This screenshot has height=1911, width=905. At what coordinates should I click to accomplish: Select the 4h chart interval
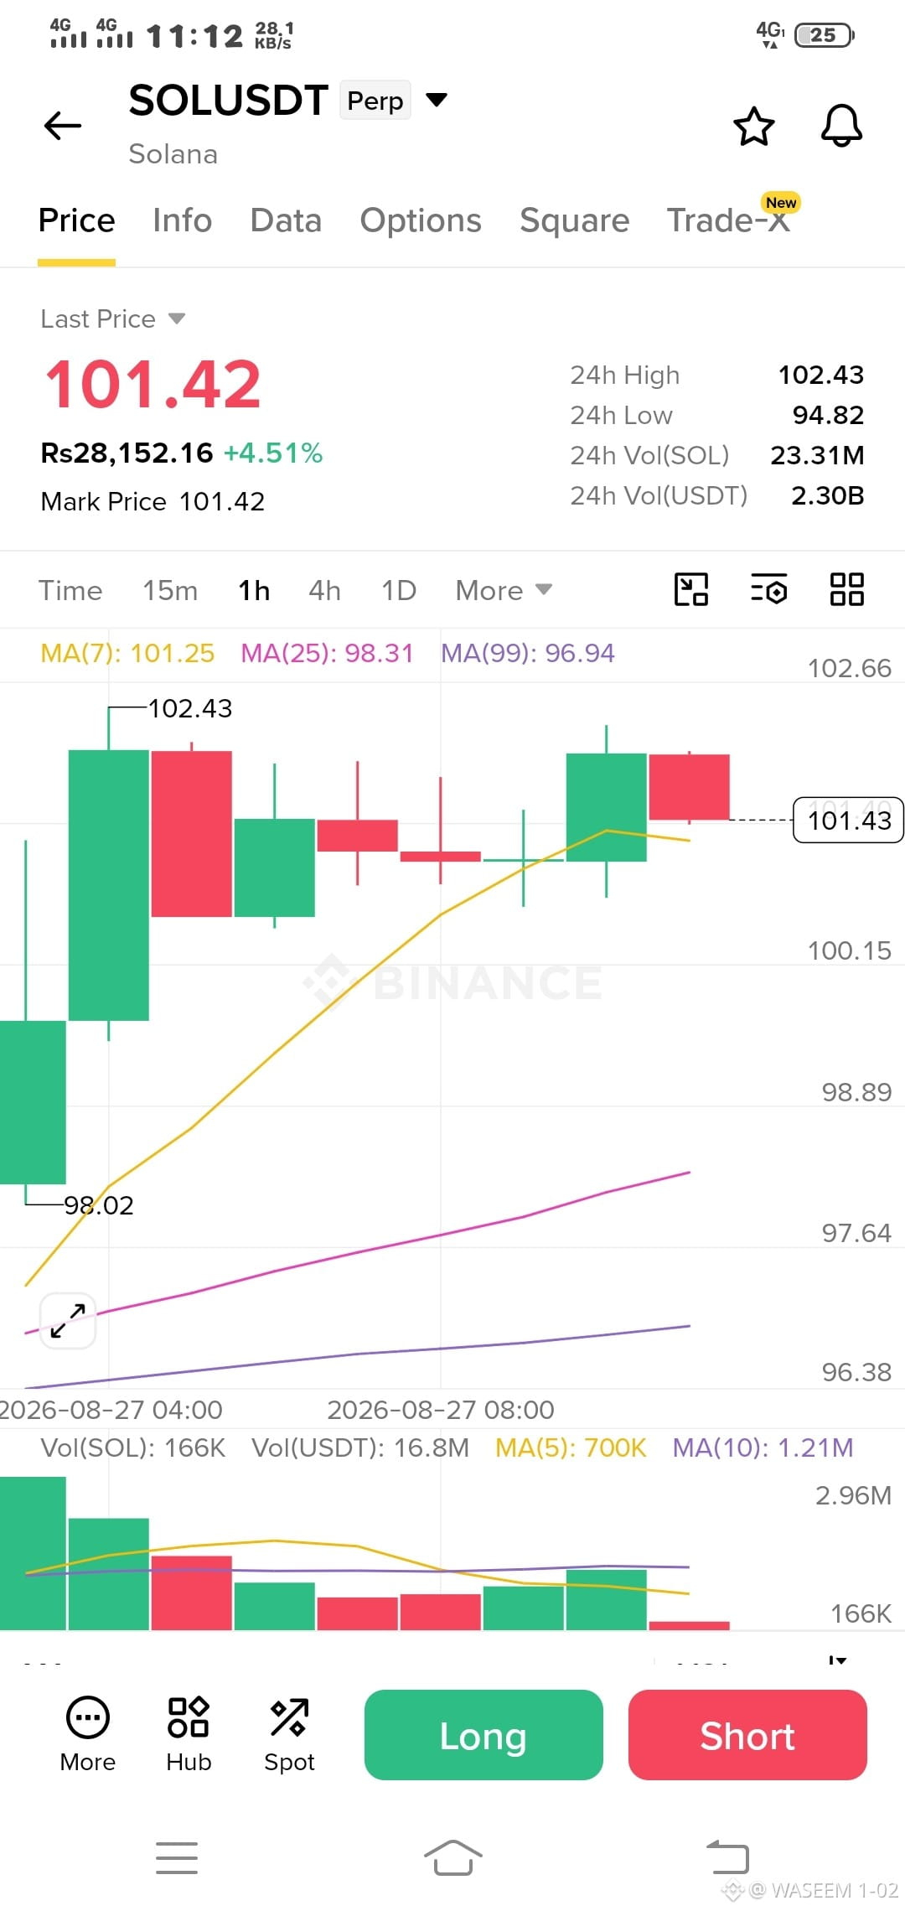(324, 590)
